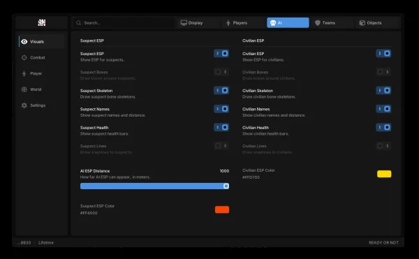Open the Player sidebar section

(42, 73)
